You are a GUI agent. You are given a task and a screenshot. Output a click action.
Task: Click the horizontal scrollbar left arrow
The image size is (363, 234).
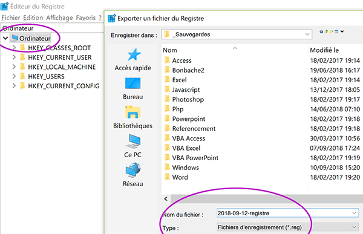[166, 198]
